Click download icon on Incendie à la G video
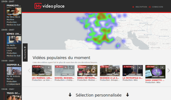 [117, 67]
